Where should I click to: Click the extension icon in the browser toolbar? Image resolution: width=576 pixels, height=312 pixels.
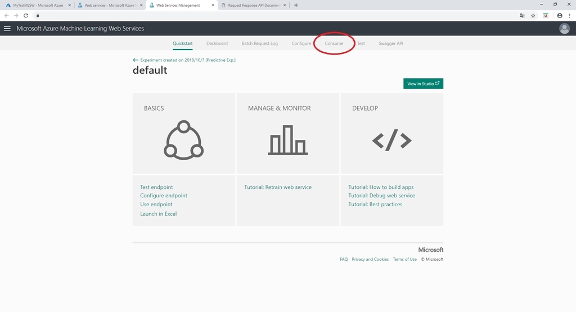(546, 15)
